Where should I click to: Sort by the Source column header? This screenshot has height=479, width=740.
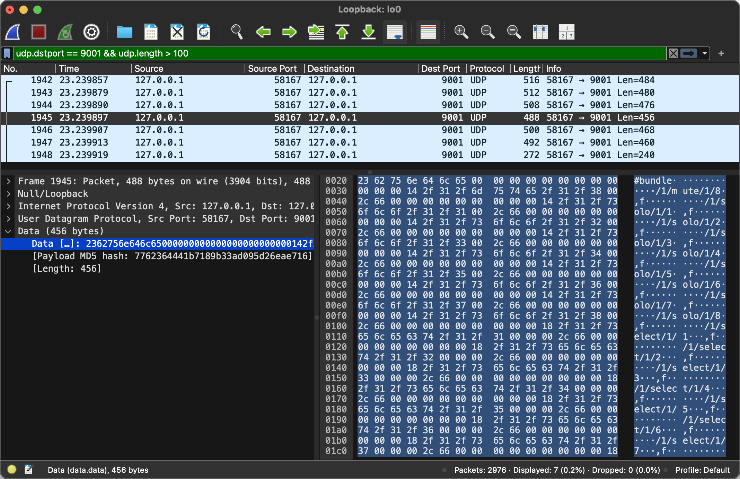click(188, 69)
